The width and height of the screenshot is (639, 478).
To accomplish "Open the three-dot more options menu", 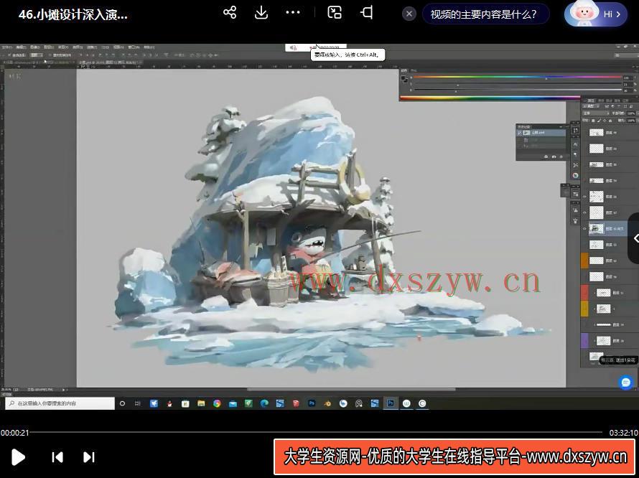I will 293,13.
